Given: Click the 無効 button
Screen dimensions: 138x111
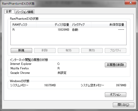Looking at the screenshot, I should (92, 50).
